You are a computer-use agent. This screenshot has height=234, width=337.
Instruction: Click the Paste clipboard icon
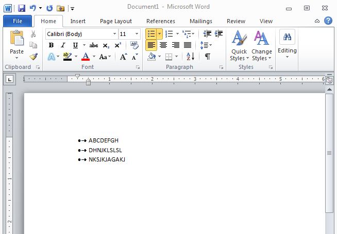17,38
